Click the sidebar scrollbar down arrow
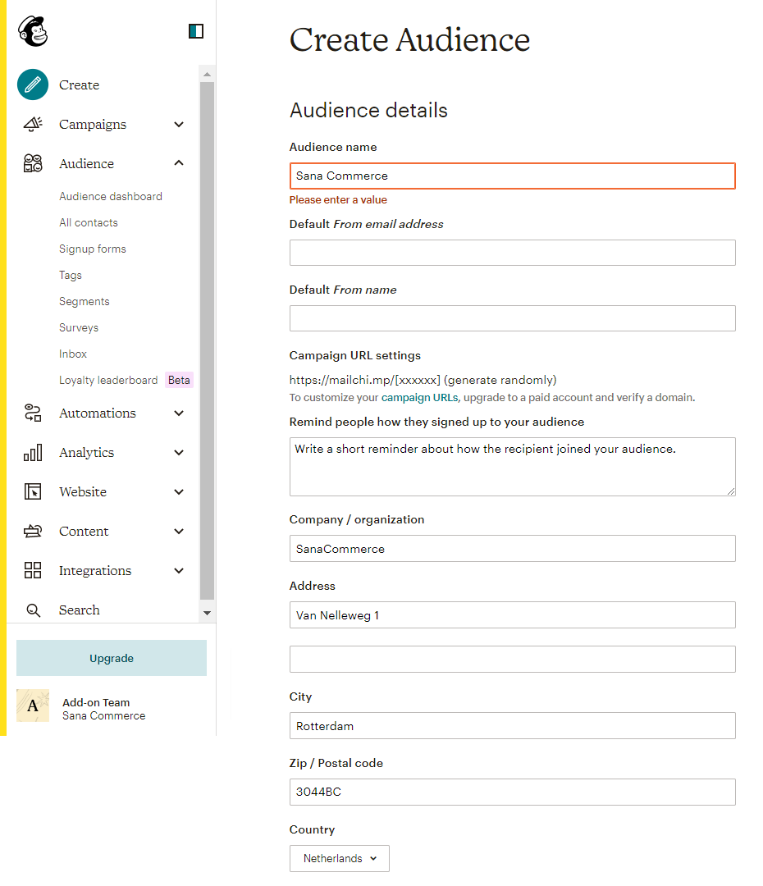This screenshot has width=763, height=886. click(208, 613)
